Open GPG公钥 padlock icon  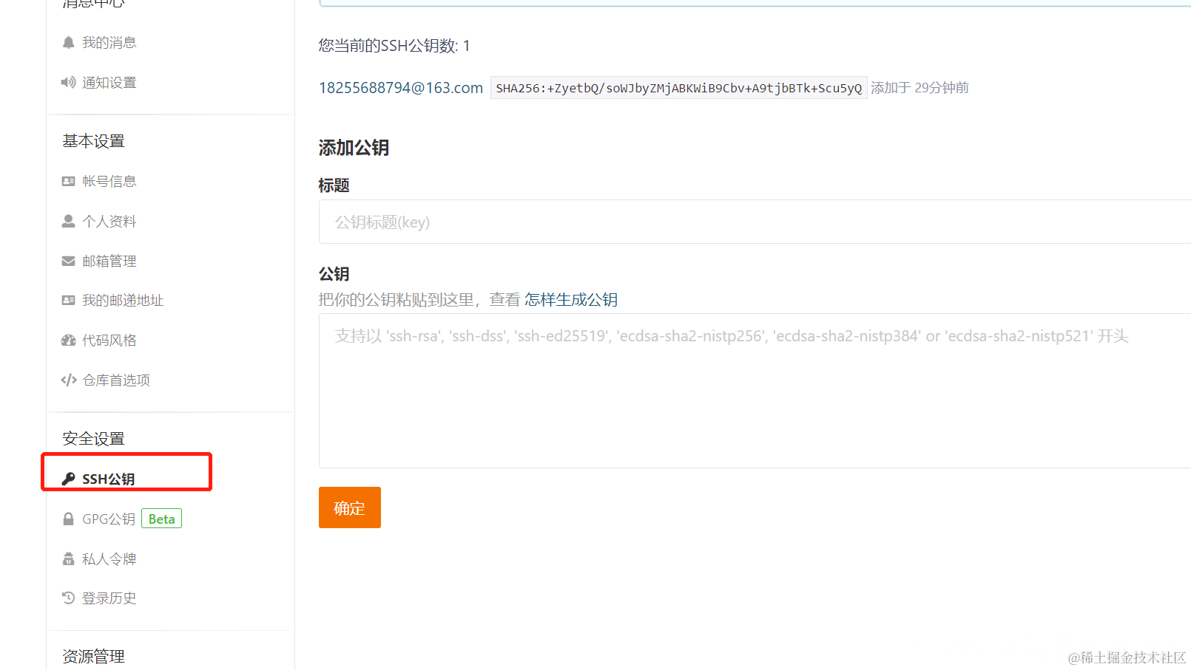click(68, 518)
